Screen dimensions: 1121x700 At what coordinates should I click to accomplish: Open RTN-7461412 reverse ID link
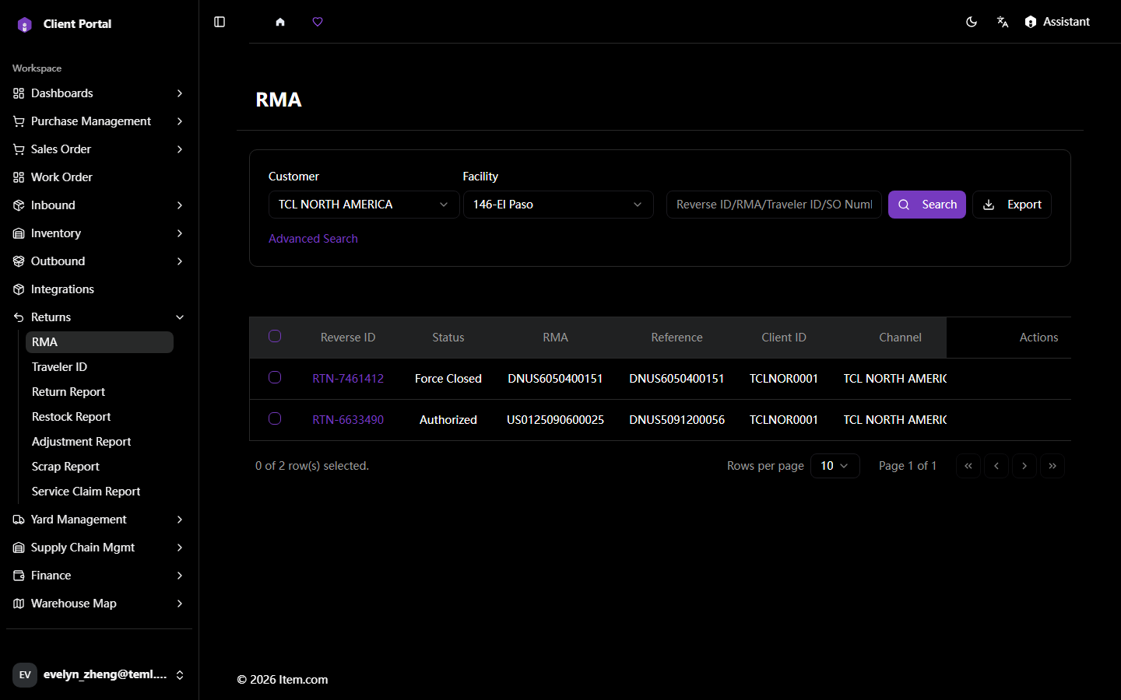348,379
